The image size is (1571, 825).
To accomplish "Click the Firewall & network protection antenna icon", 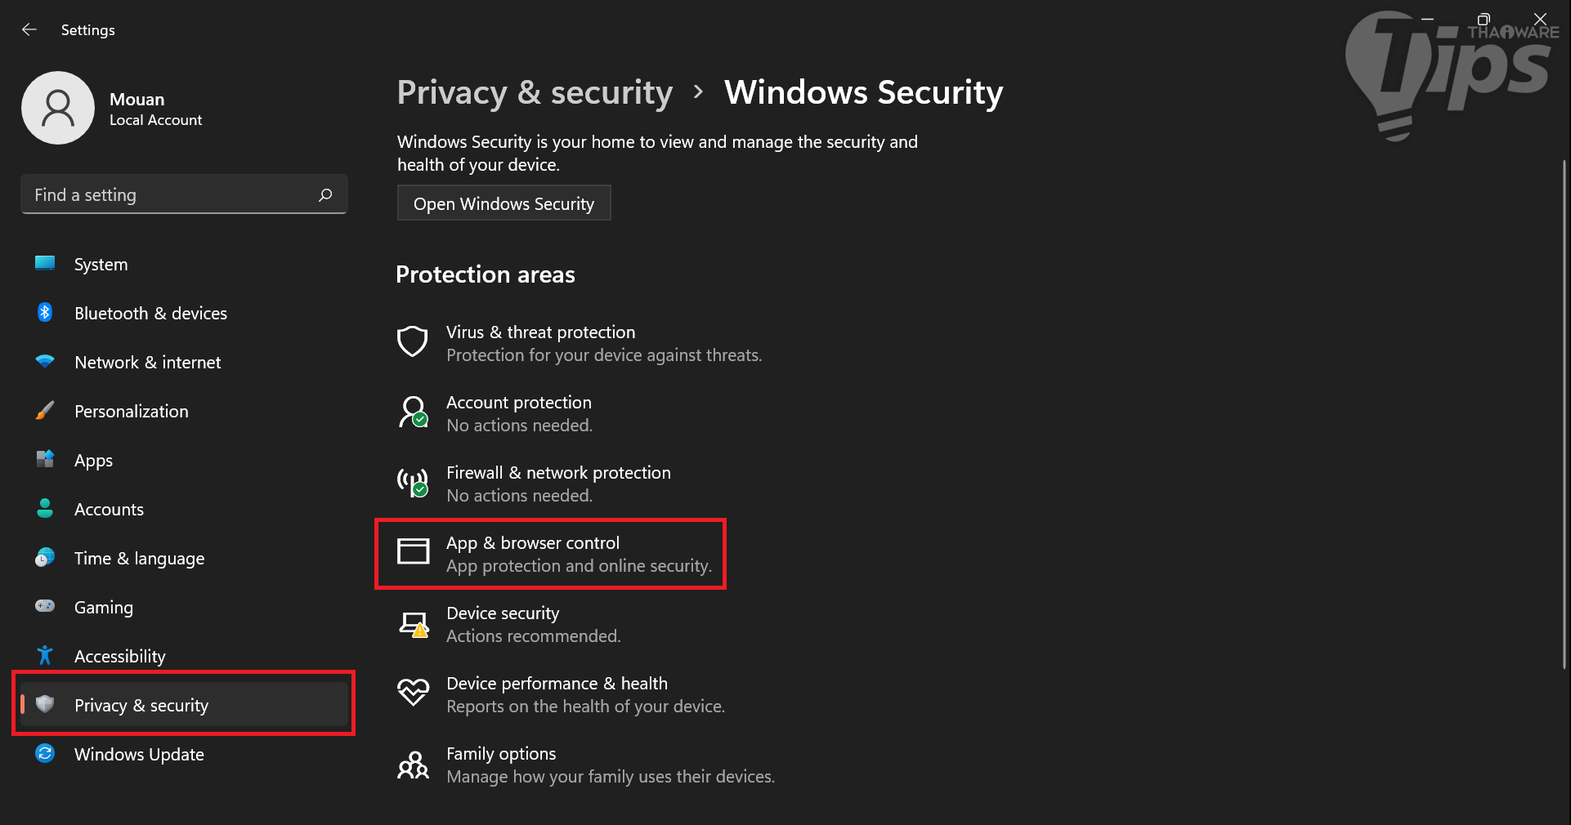I will (x=413, y=482).
